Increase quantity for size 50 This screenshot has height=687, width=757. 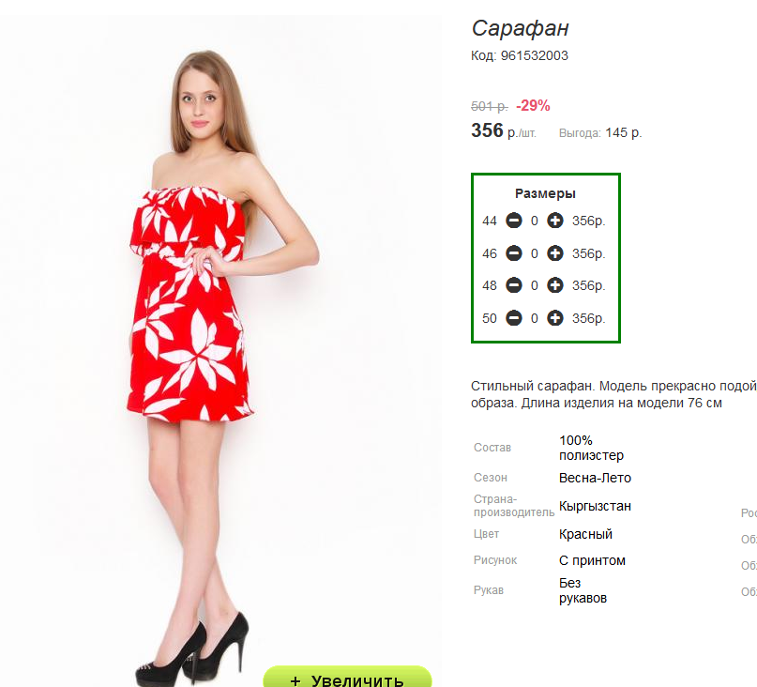pos(554,318)
